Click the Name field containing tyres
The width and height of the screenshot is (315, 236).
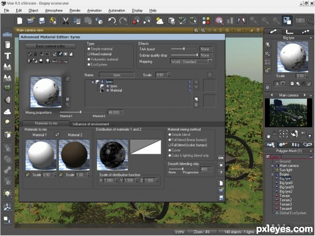click(117, 75)
